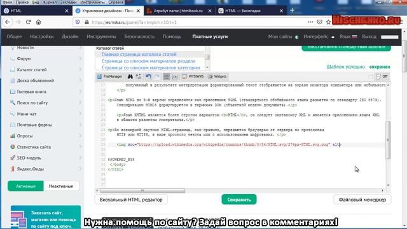Open Безопасность menu
This screenshot has height=229, width=407.
click(139, 37)
